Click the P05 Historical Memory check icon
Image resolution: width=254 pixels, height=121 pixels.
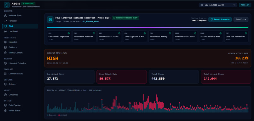(x=170, y=33)
